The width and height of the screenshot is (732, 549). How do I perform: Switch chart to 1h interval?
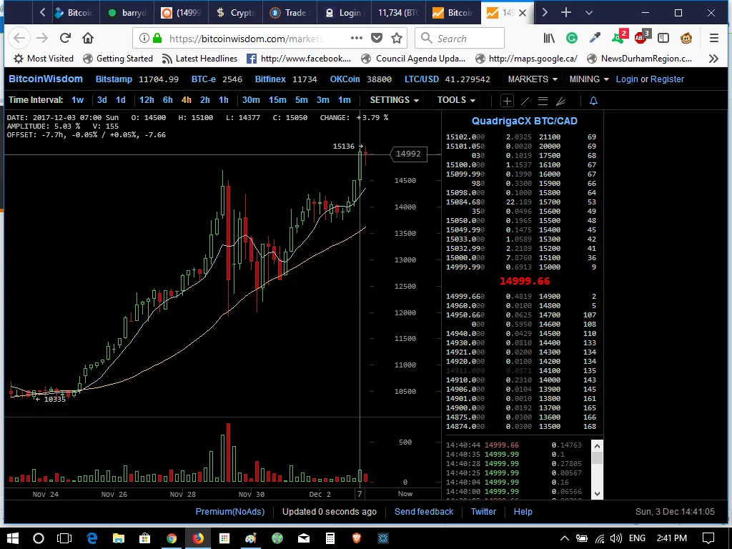pyautogui.click(x=224, y=100)
